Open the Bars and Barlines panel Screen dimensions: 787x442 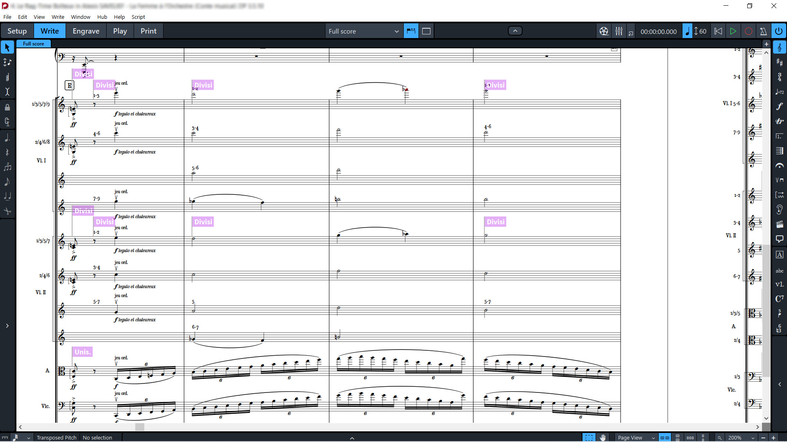tap(779, 151)
